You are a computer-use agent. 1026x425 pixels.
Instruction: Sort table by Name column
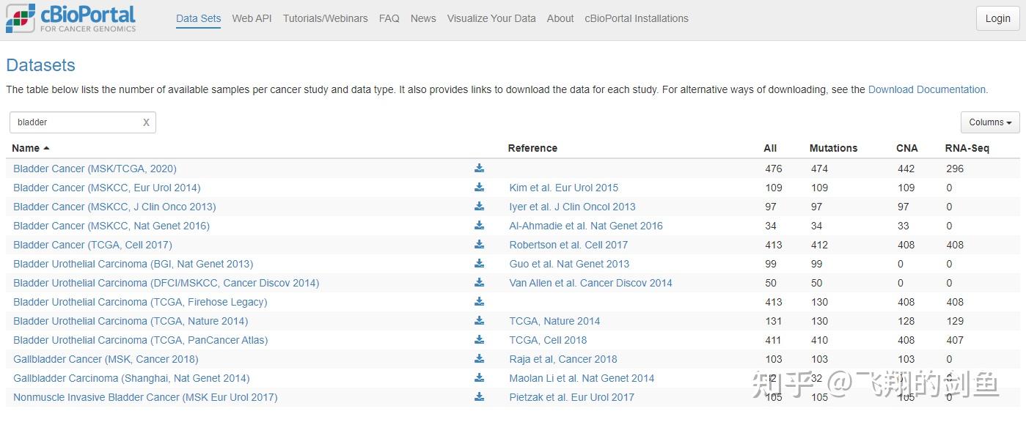click(26, 148)
